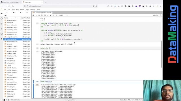Switch to the JupyterLab browser tab

33,2
